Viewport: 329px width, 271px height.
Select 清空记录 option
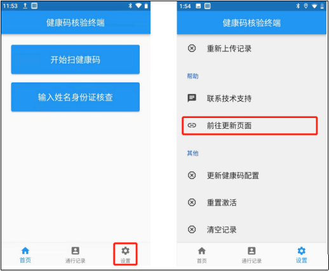click(222, 230)
